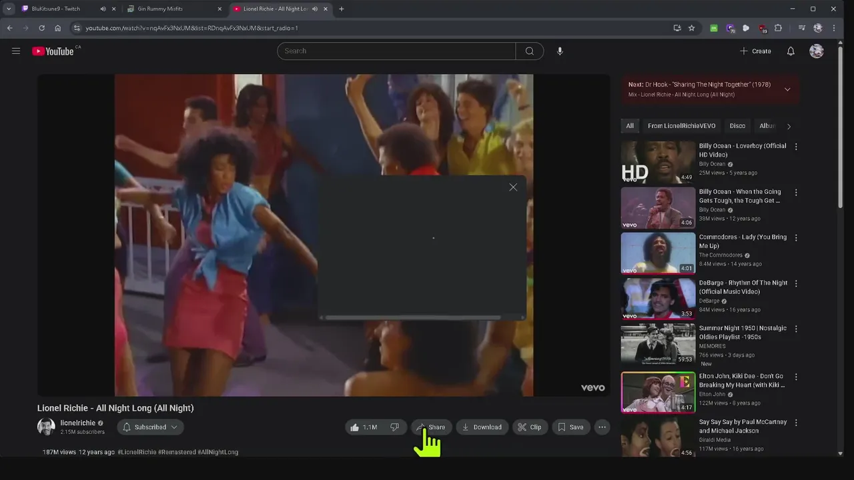This screenshot has height=480, width=854.
Task: Click the Save button
Action: 571,427
